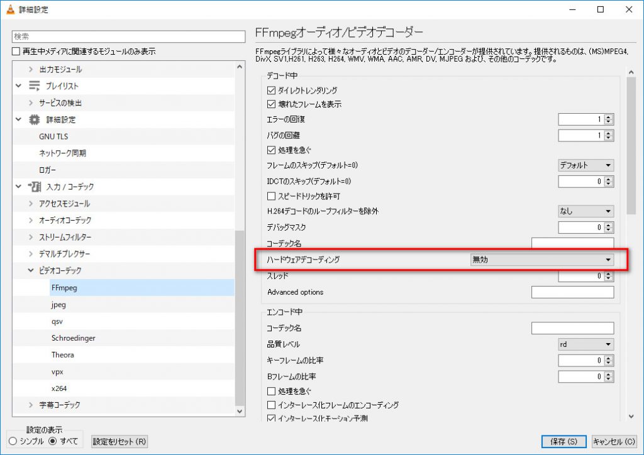The image size is (644, 455).
Task: Select the シンプル radio button
Action: (13, 441)
